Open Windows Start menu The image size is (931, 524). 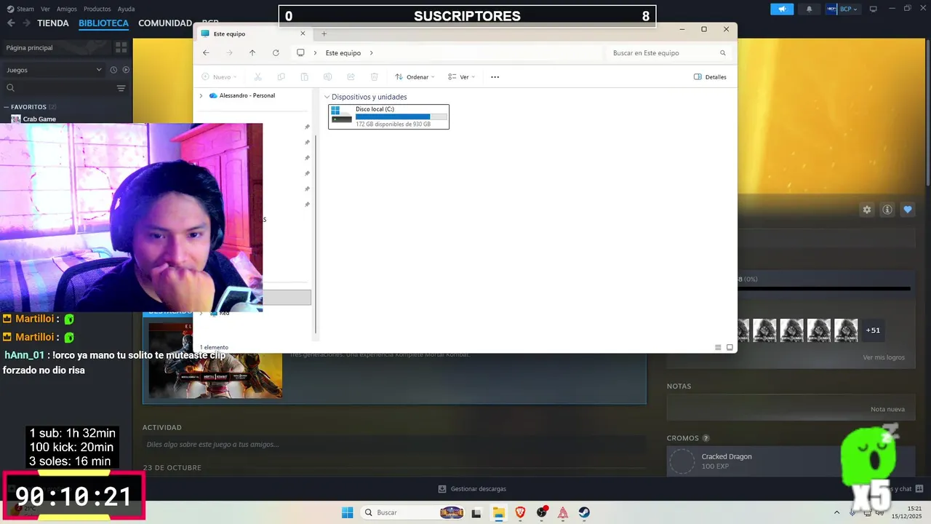348,512
